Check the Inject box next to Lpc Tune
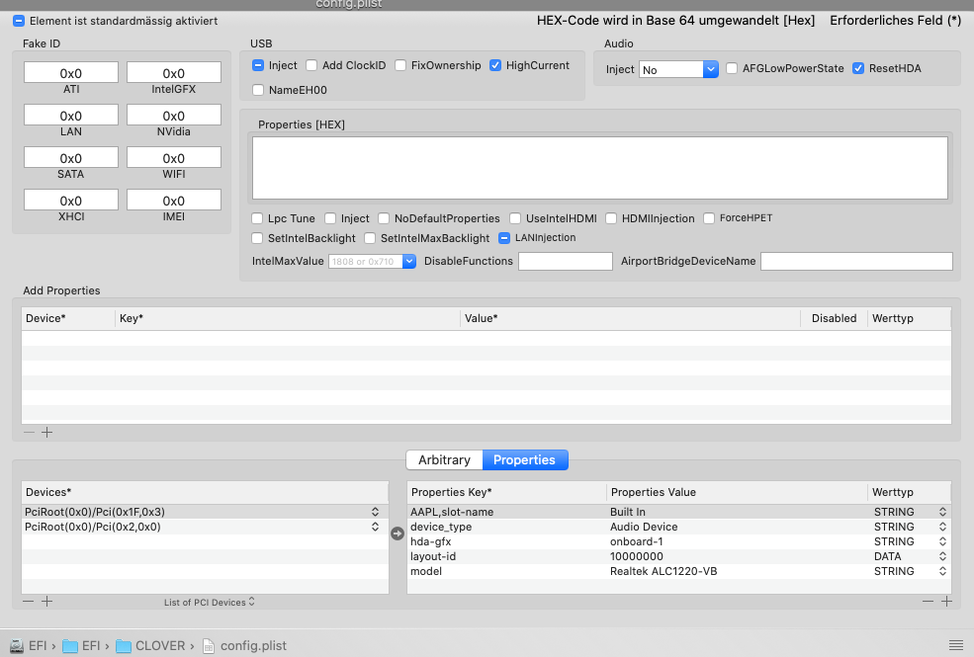The width and height of the screenshot is (974, 657). pyautogui.click(x=330, y=218)
